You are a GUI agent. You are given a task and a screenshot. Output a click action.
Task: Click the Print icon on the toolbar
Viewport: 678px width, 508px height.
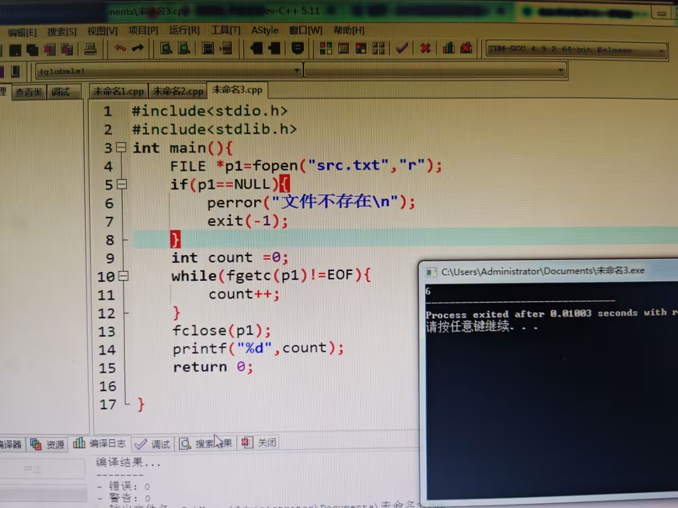(x=91, y=49)
